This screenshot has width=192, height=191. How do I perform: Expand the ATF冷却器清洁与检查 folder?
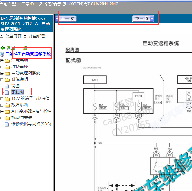click(x=2, y=111)
